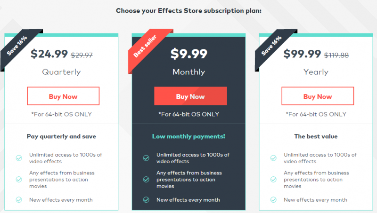Click the $9.99 monthly price

[189, 54]
